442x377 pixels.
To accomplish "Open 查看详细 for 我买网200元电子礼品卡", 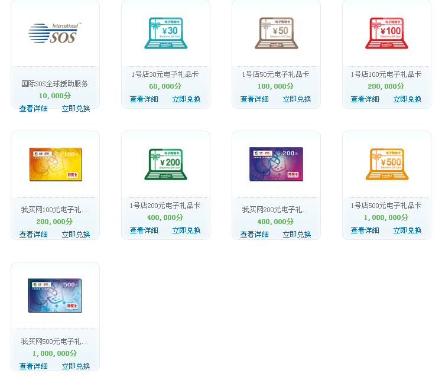I will [254, 235].
